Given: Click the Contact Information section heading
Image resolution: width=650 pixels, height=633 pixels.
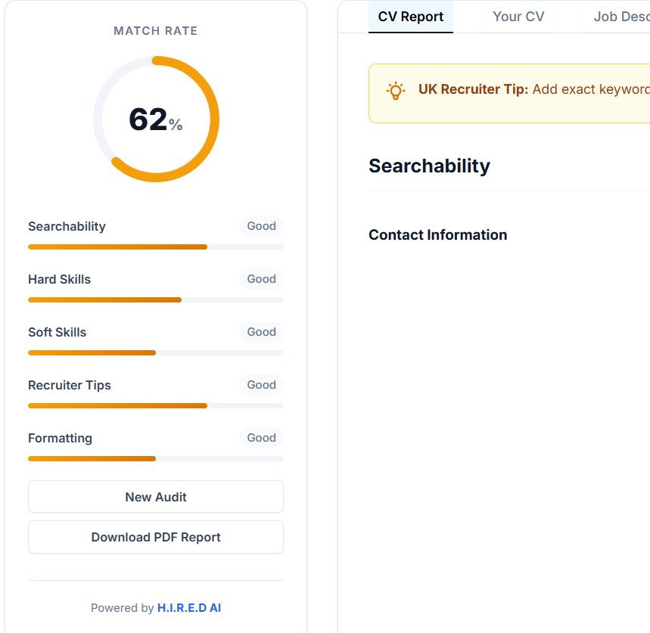Looking at the screenshot, I should (437, 234).
